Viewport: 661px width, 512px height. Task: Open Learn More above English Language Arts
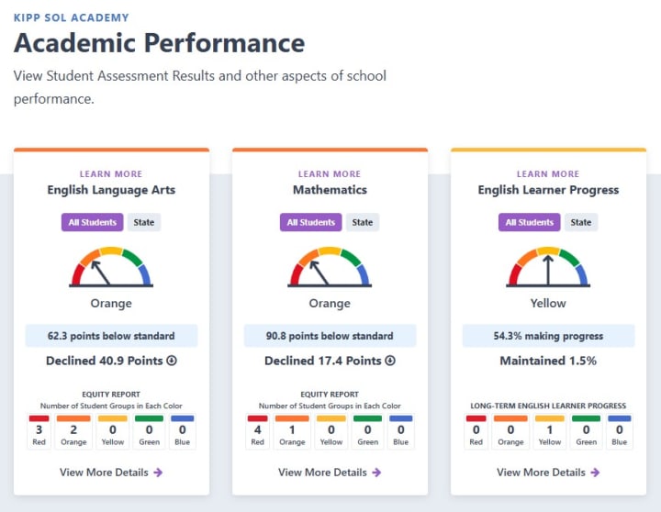tap(111, 173)
